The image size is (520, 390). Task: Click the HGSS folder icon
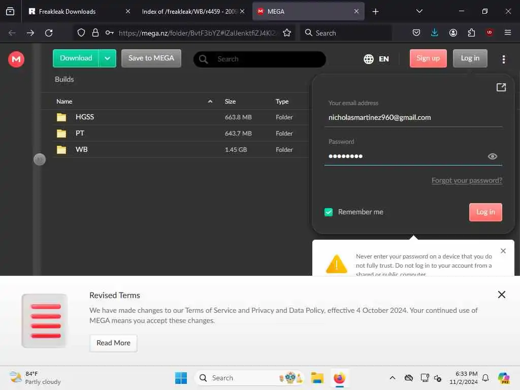pos(61,117)
